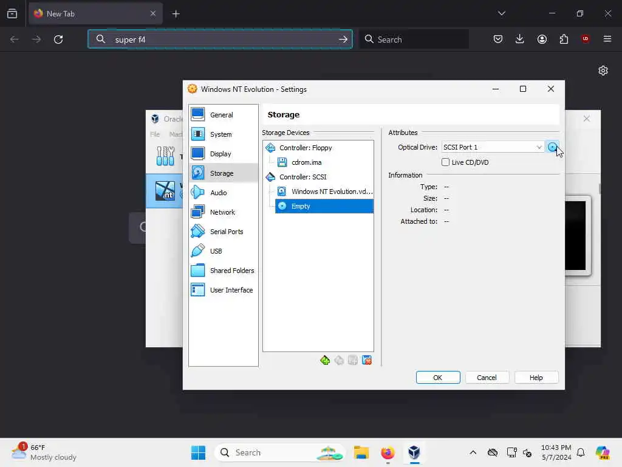Image resolution: width=622 pixels, height=467 pixels.
Task: Select Windows NT VM in VirtualBox Manager list
Action: point(165,191)
